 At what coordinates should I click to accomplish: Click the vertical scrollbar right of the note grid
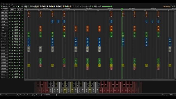[x=175, y=45]
